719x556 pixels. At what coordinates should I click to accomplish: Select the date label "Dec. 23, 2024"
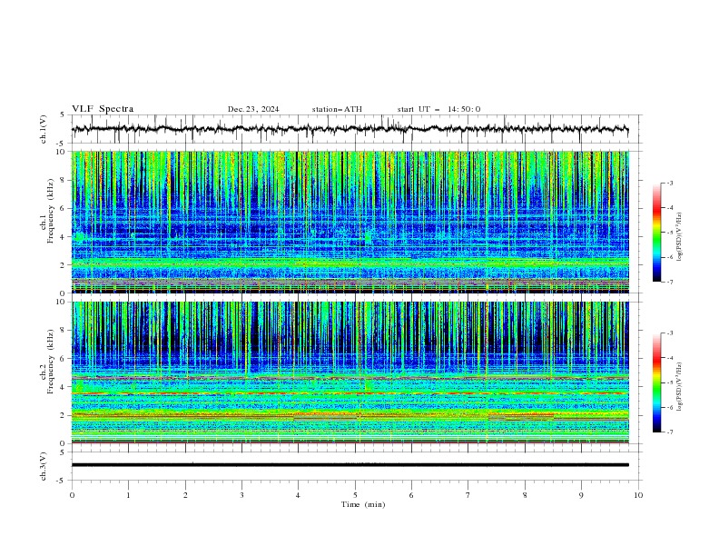pos(253,109)
